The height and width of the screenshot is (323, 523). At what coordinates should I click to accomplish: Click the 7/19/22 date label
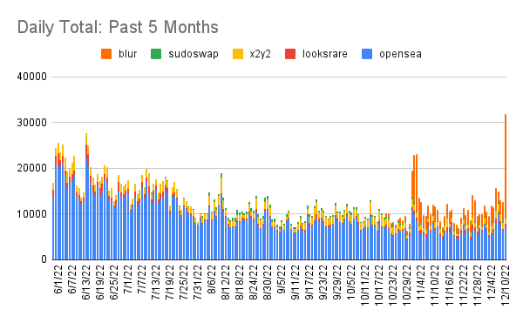(170, 282)
